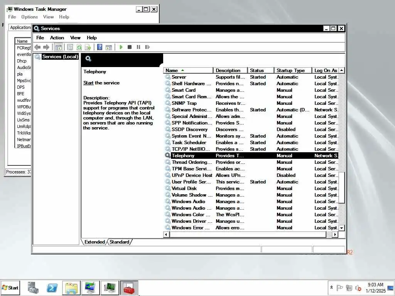Sort by the Startup Type column header
The height and width of the screenshot is (296, 395).
[x=293, y=71]
